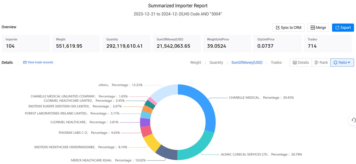Click the yellow 8.14% donut segment

[151, 143]
